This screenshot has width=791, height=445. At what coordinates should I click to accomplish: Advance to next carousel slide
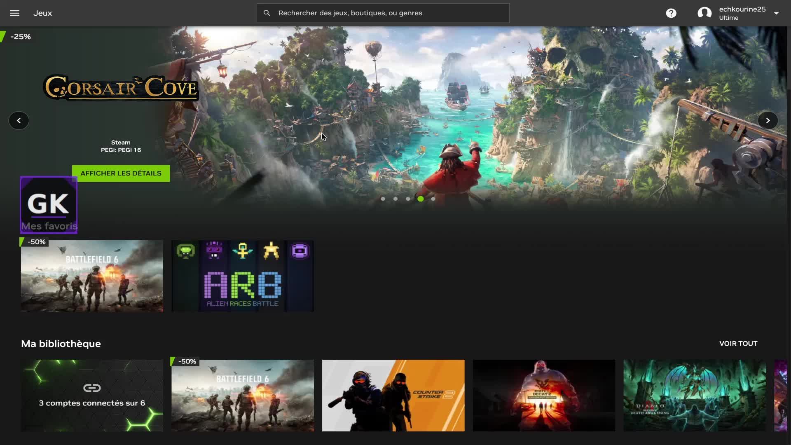pos(768,121)
